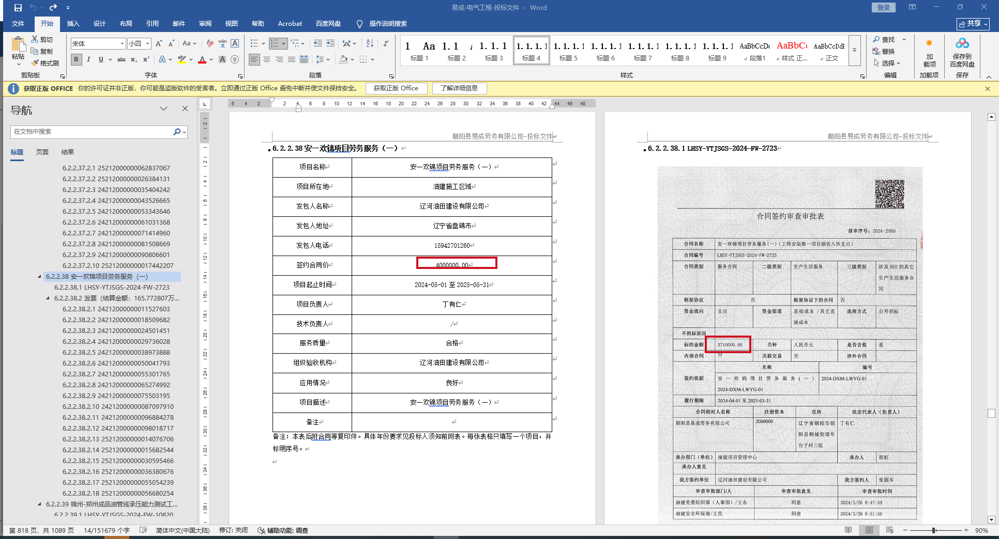
Task: Decrease font size with the shrink font icon
Action: 171,43
